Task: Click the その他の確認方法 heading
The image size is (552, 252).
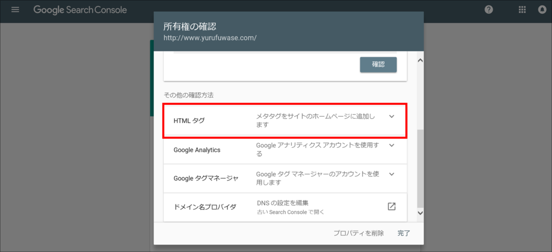Action: [x=189, y=95]
